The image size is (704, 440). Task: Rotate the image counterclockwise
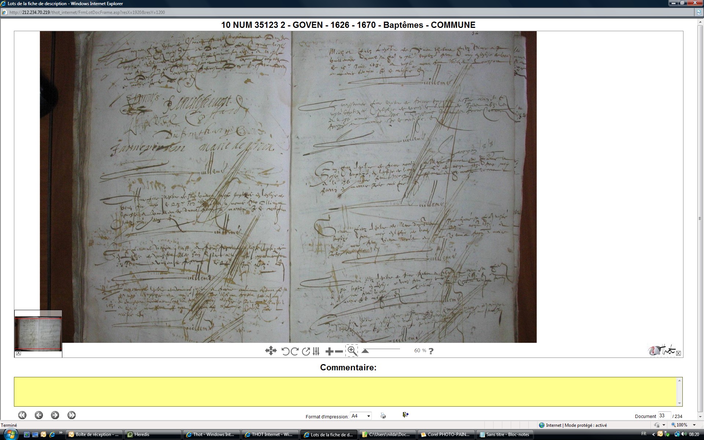pyautogui.click(x=285, y=351)
